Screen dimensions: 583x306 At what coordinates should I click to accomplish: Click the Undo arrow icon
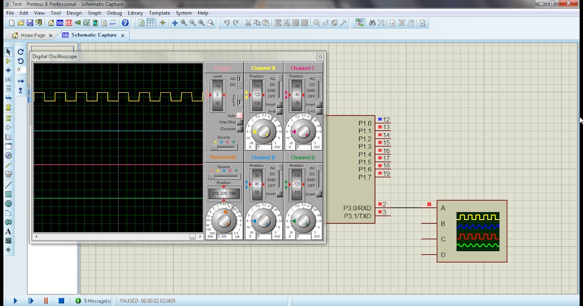pyautogui.click(x=227, y=23)
